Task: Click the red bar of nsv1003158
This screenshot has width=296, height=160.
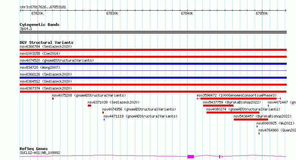Action: click(x=153, y=57)
